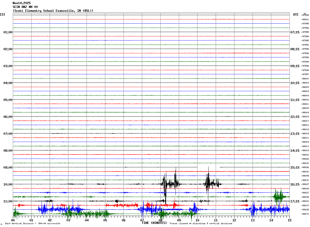The height and width of the screenshot is (227, 310).
Task: Click minute 15 on the time axis
Action: coord(290,220)
